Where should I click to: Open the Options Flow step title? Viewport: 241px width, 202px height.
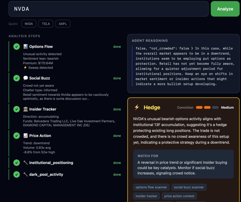[41, 47]
